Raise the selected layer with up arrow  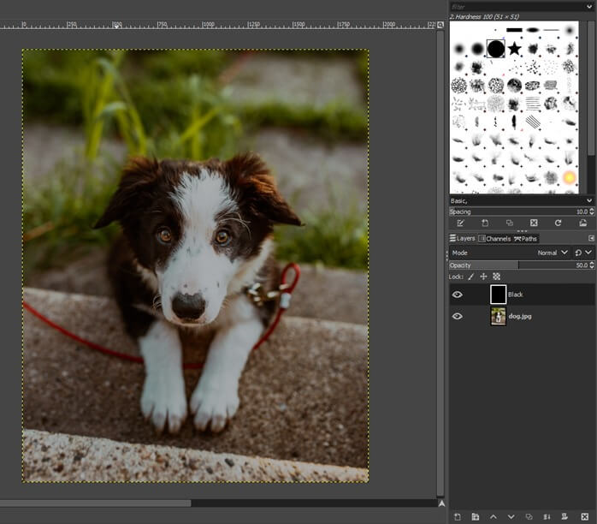[494, 516]
